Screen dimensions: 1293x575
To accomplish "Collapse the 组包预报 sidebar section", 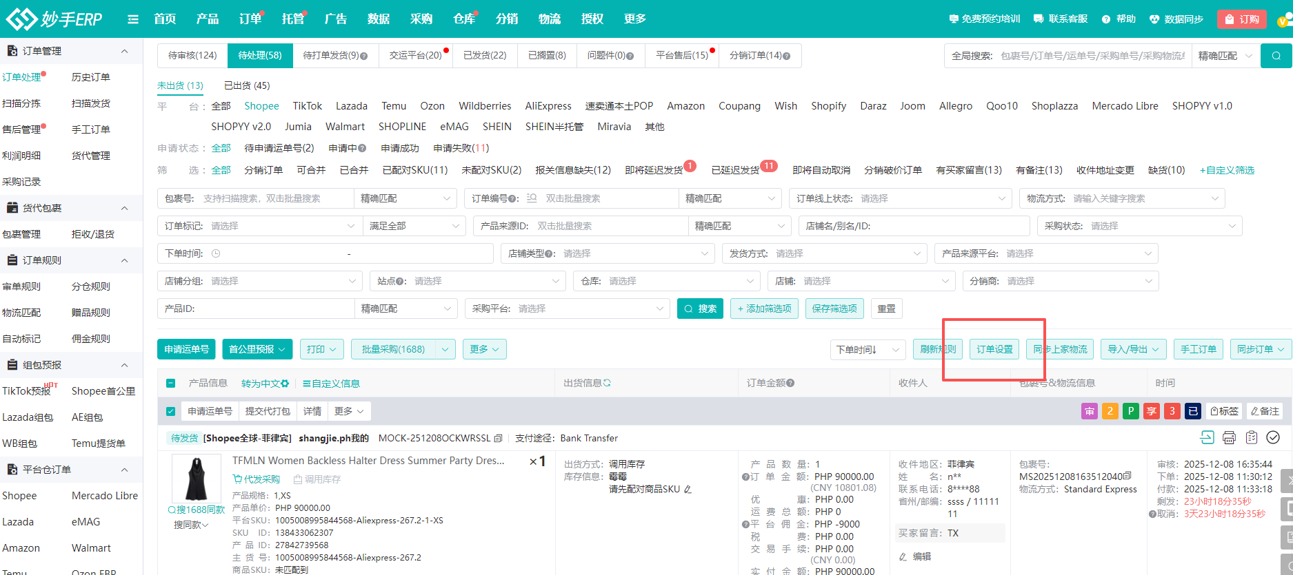I will (x=125, y=365).
